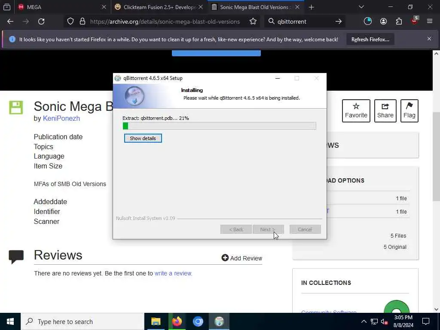Click the Share button on archive.org
Image resolution: width=440 pixels, height=330 pixels.
385,111
